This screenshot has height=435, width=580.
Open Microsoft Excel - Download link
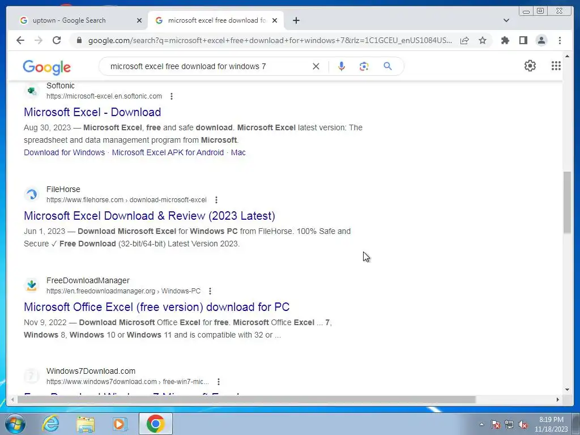click(92, 112)
